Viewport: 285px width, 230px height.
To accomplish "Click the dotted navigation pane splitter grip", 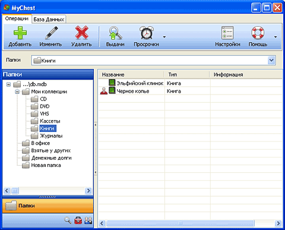I will (47, 197).
